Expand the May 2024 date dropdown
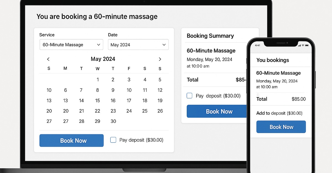Screen dimensions: 332x173 [x=138, y=45]
